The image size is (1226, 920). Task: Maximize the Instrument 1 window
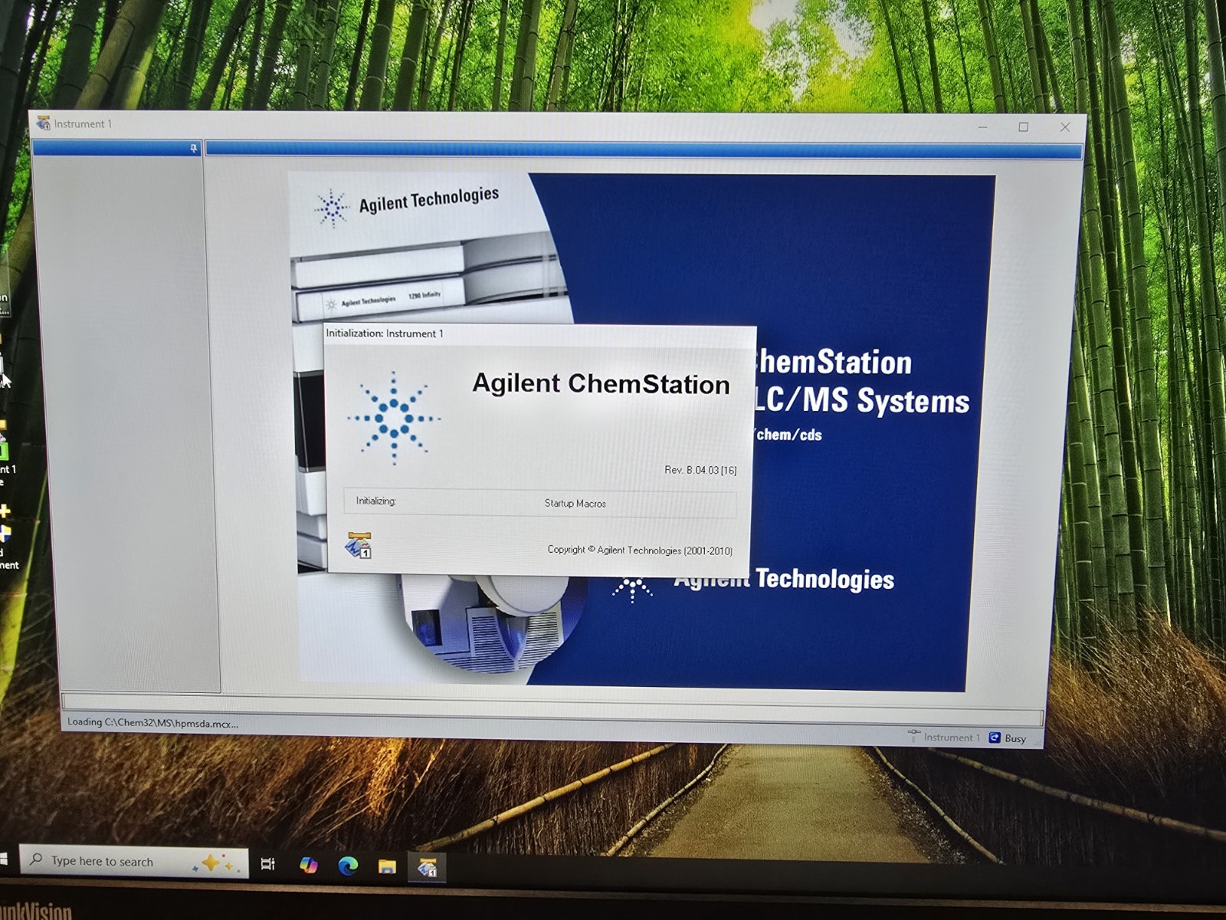tap(1023, 127)
